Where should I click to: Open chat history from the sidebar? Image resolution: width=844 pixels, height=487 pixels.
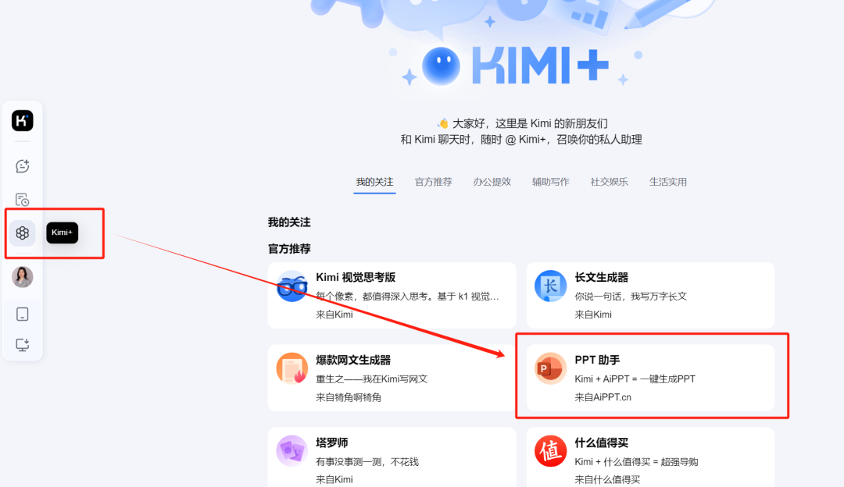point(22,200)
